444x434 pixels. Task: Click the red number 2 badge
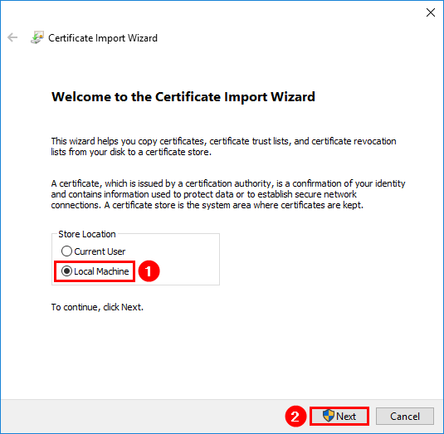click(x=295, y=417)
